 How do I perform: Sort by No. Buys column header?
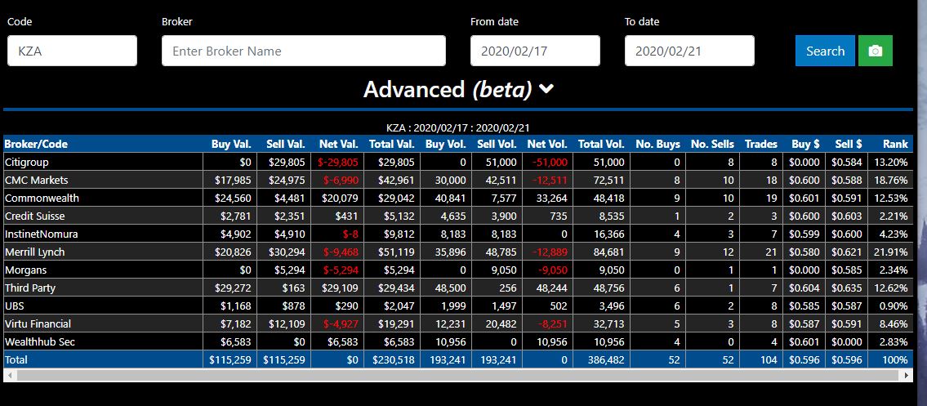(x=658, y=144)
